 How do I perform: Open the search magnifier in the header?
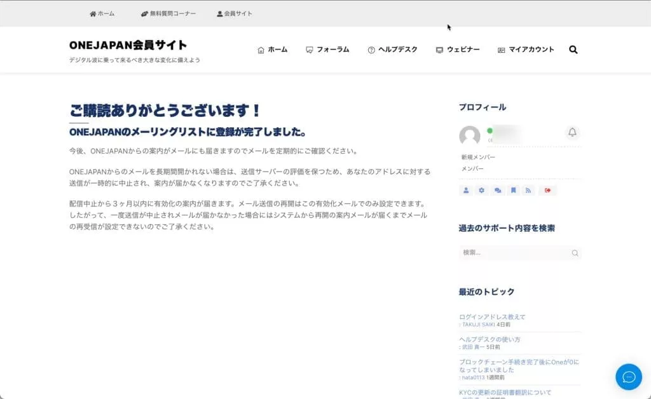pyautogui.click(x=573, y=50)
